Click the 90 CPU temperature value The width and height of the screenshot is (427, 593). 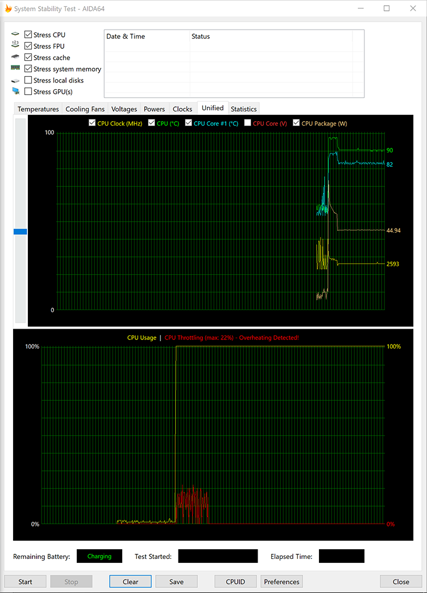point(389,151)
